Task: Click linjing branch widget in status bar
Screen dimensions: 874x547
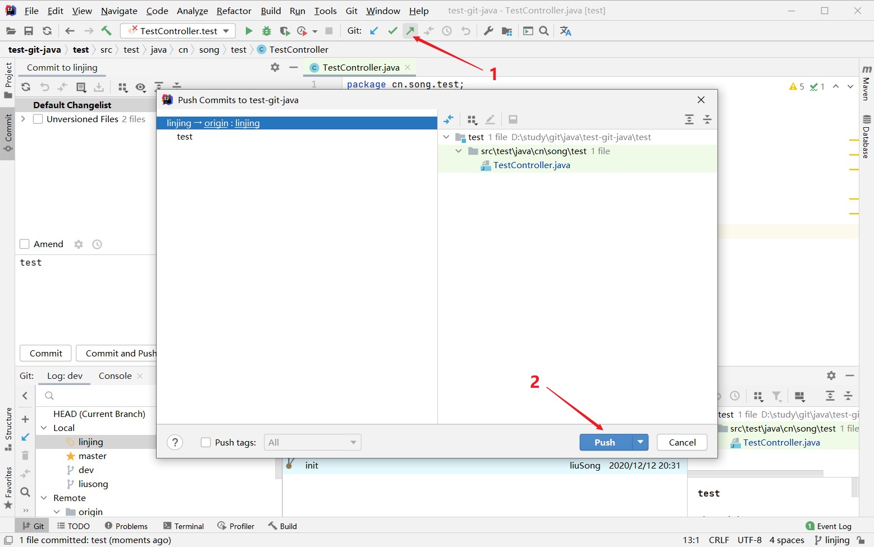Action: pos(832,540)
